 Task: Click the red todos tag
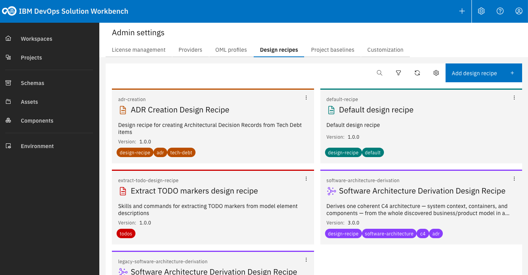126,234
